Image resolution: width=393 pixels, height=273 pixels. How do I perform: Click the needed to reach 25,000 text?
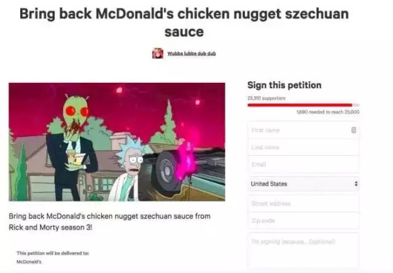point(328,112)
